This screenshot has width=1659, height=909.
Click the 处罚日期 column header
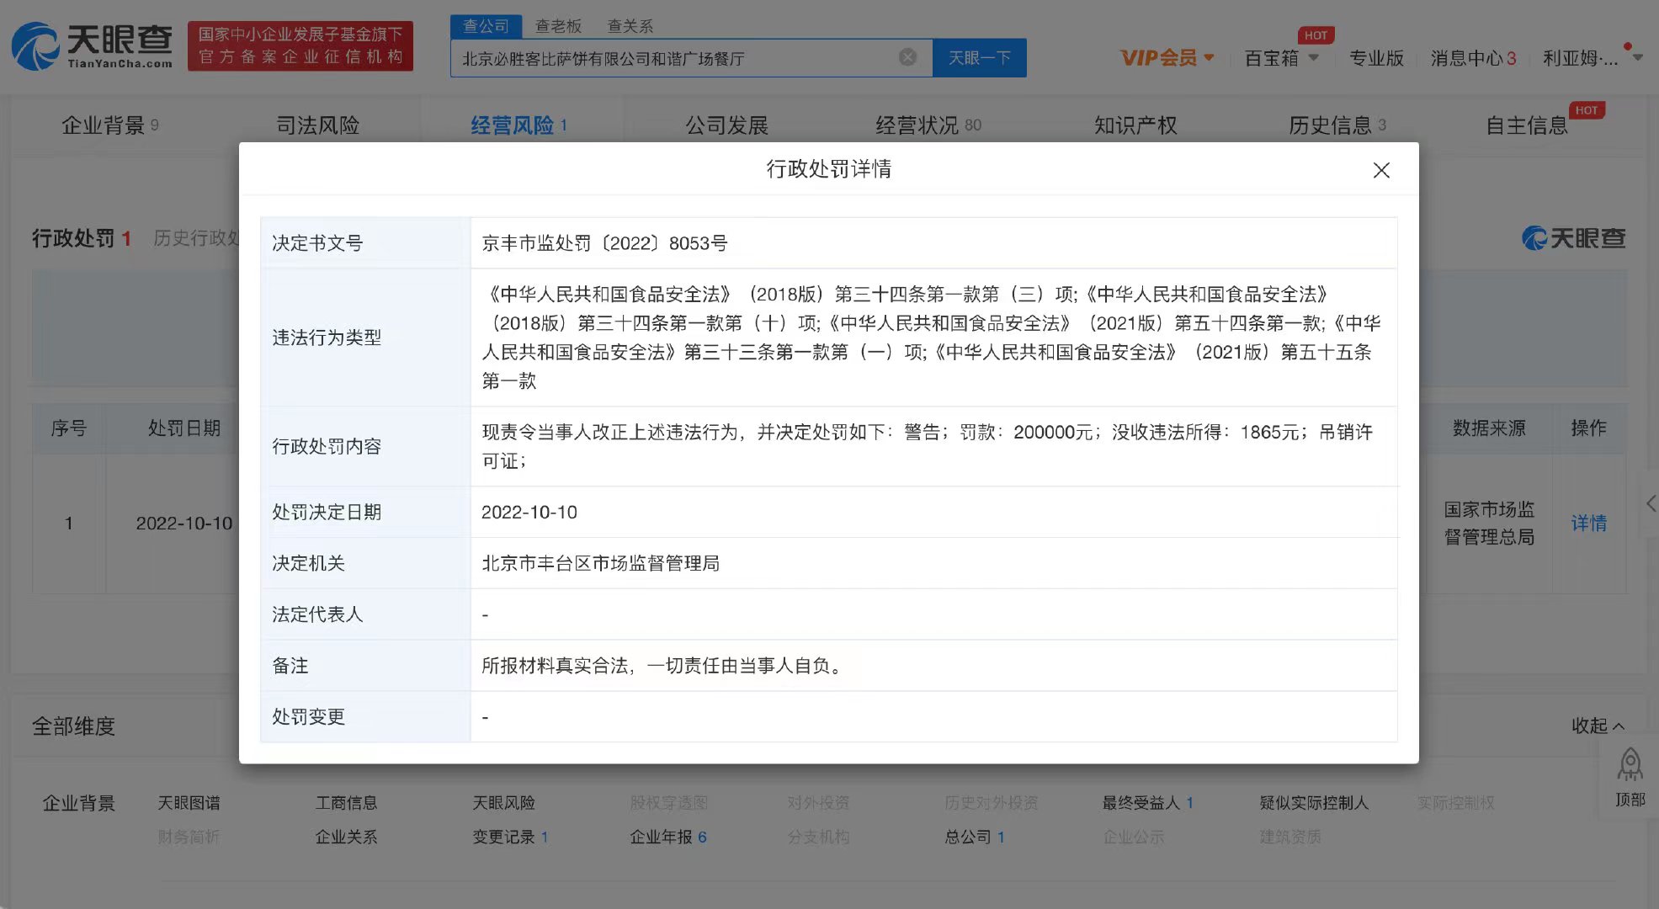[x=184, y=428]
